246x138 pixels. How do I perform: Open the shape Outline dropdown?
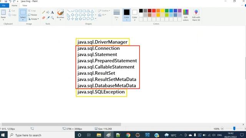104,11
